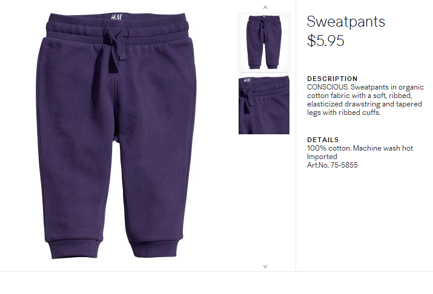This screenshot has height=294, width=433.
Task: Select the full sweatpants thumbnail
Action: [264, 42]
